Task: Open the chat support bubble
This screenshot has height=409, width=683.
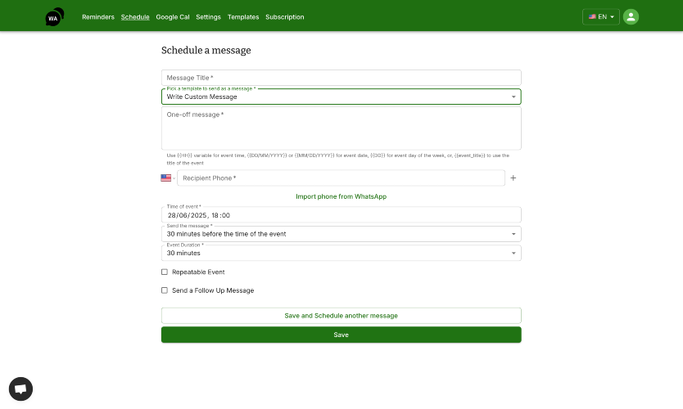Action: [20, 389]
